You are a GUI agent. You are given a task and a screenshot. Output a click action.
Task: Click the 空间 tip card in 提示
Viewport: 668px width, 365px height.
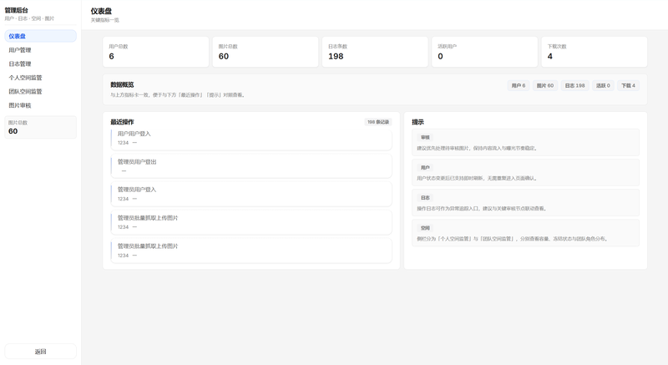click(526, 233)
